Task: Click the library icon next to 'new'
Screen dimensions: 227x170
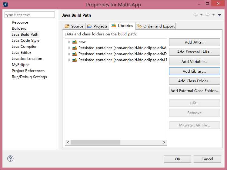Action: pyautogui.click(x=75, y=42)
